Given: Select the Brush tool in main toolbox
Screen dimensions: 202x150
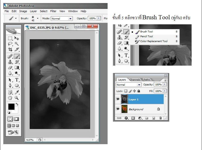Looking at the screenshot, I should [x=17, y=56].
